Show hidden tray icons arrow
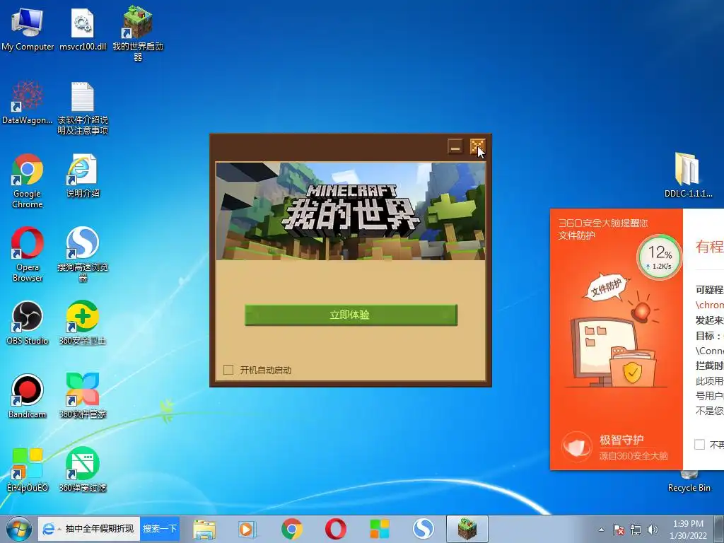The width and height of the screenshot is (724, 543). [x=601, y=529]
